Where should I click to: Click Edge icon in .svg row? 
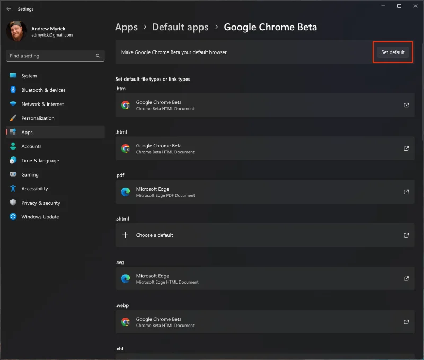[x=126, y=278]
